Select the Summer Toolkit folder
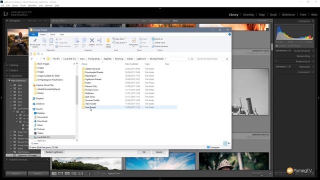 92,100
